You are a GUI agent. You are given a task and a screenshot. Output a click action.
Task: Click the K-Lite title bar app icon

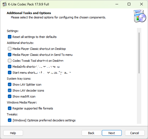pos(5,4)
